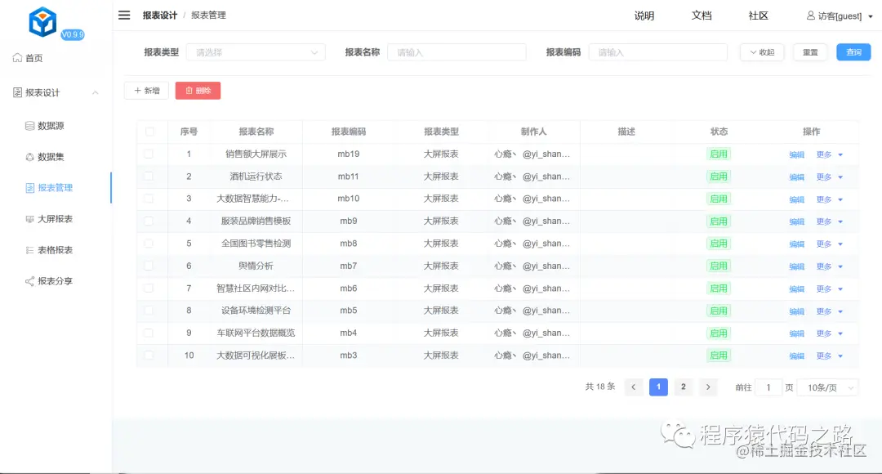Check the row for 舆情分析
Image resolution: width=882 pixels, height=474 pixels.
(149, 266)
